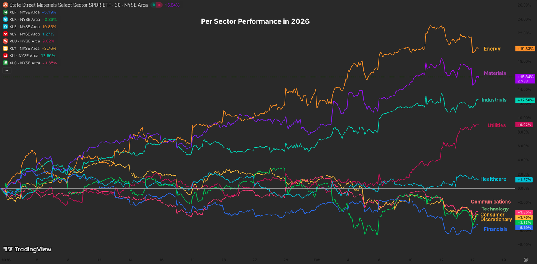Toggle the green market status dot
The height and width of the screenshot is (264, 537).
click(x=153, y=5)
